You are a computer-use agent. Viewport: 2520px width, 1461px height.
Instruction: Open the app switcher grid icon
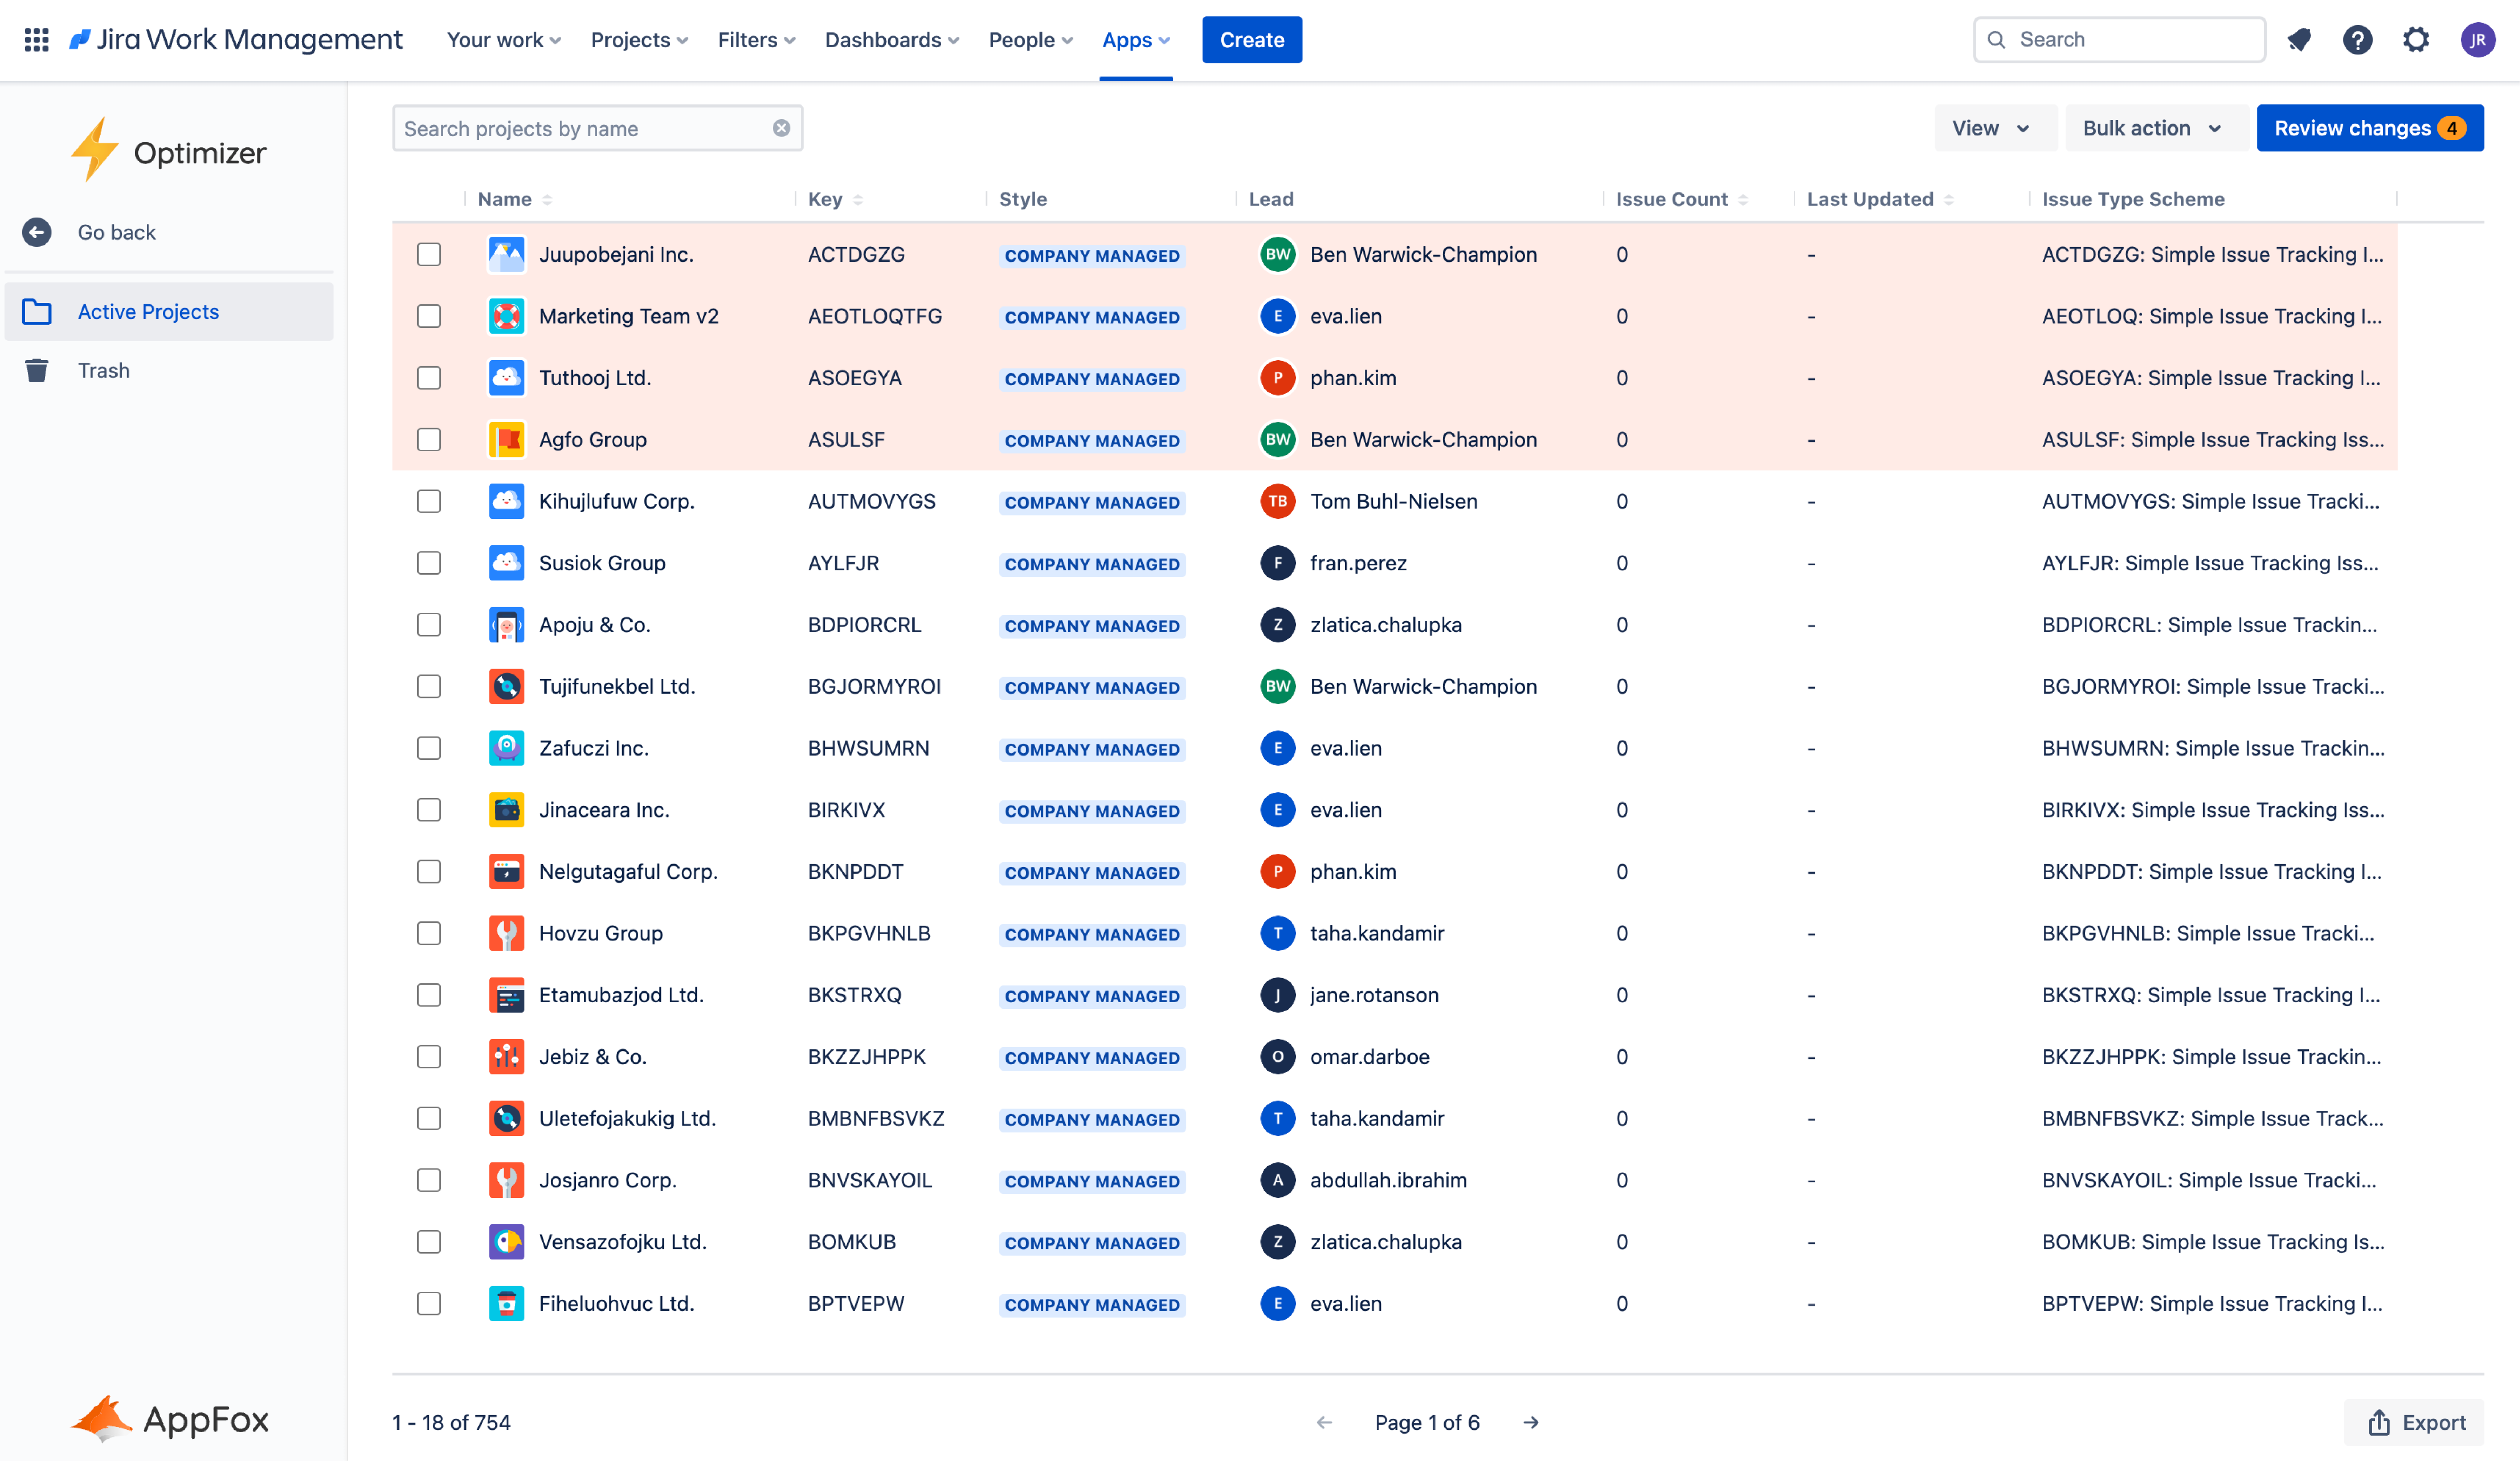[x=37, y=40]
